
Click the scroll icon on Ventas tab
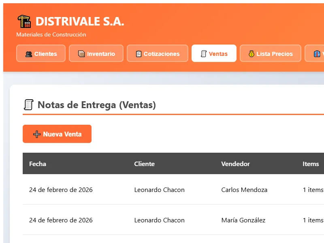[202, 53]
